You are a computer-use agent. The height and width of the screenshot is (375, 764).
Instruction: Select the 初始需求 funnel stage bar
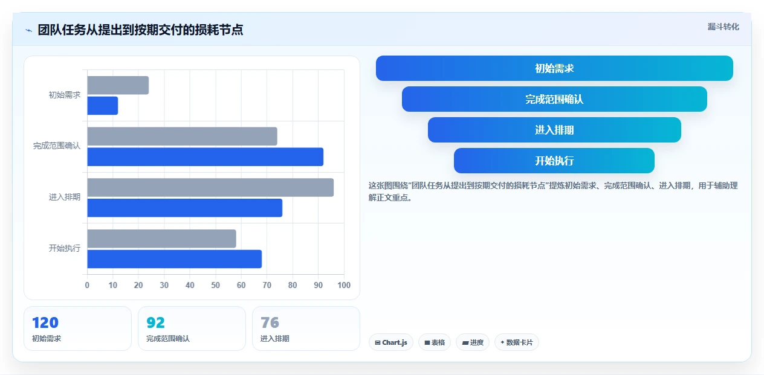554,68
